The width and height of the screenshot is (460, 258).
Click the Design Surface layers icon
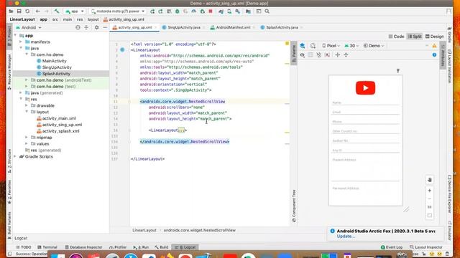pyautogui.click(x=303, y=46)
